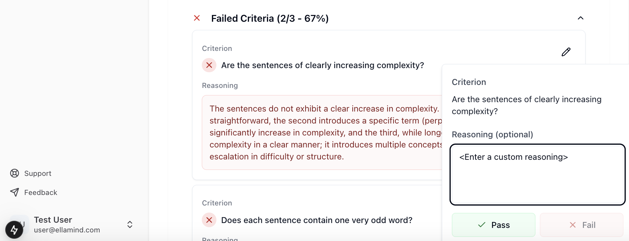Mark the criterion as Fail
629x241 pixels.
point(581,225)
